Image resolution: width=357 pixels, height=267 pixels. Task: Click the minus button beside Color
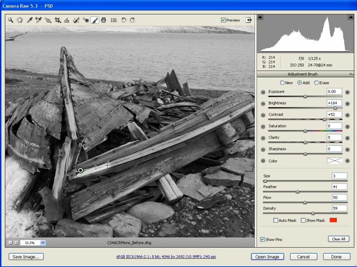click(263, 161)
